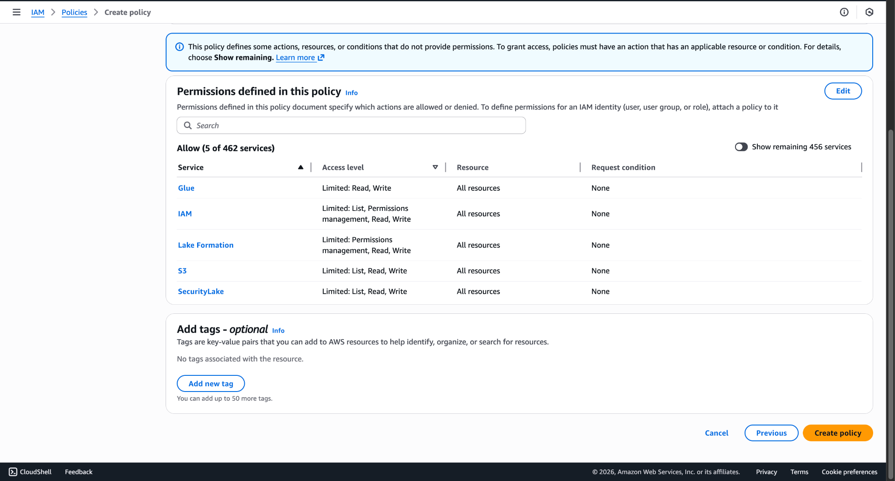895x481 pixels.
Task: Open Cookie preferences in footer
Action: click(850, 472)
